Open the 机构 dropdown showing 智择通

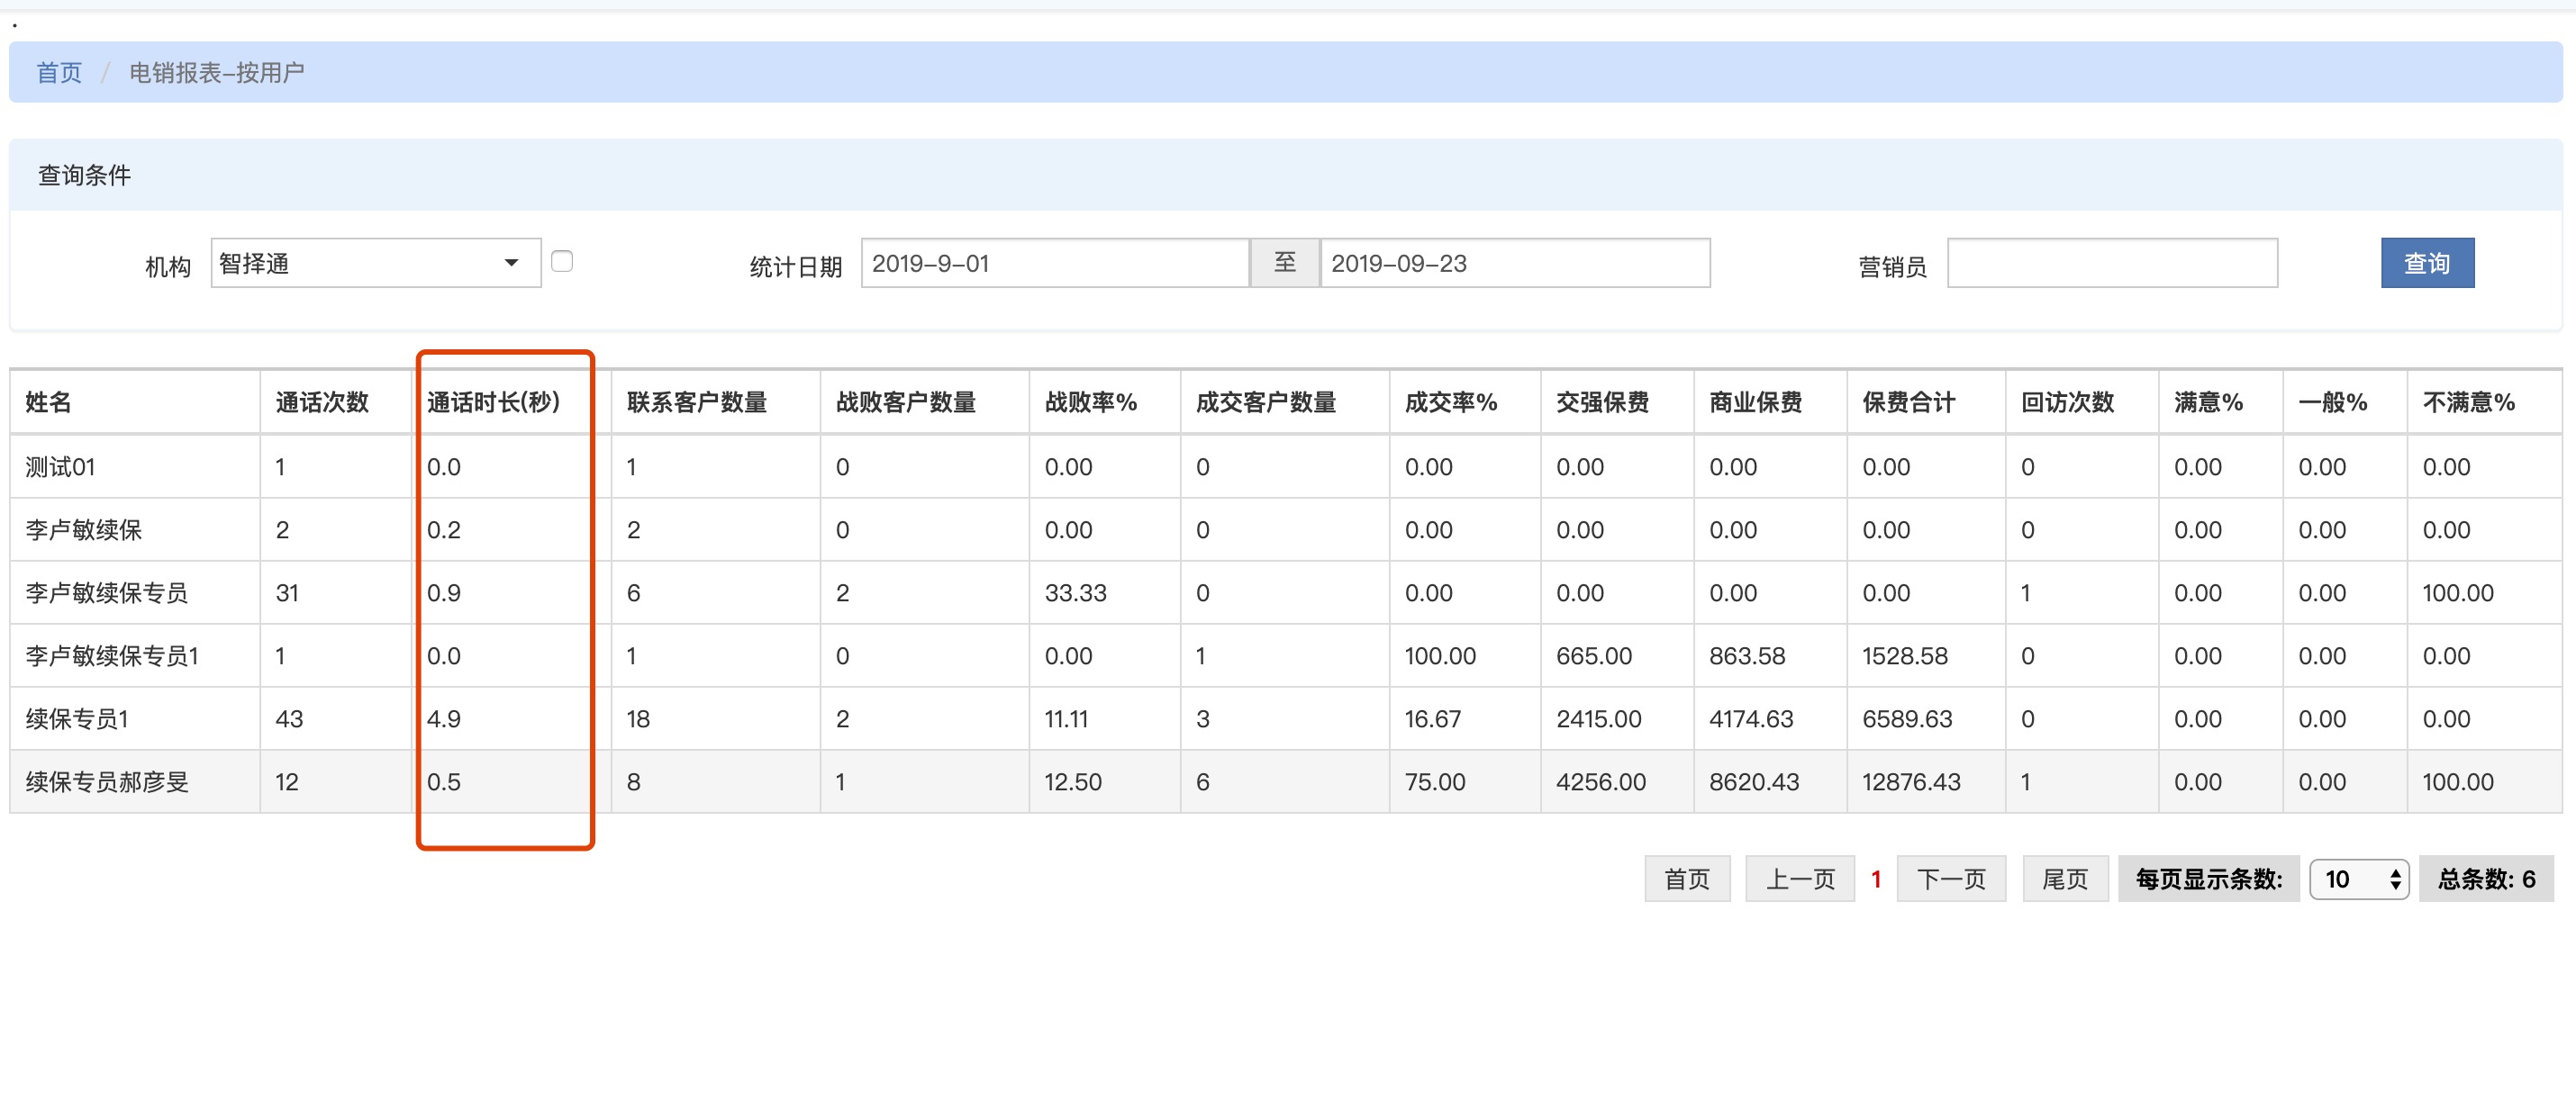pos(375,264)
